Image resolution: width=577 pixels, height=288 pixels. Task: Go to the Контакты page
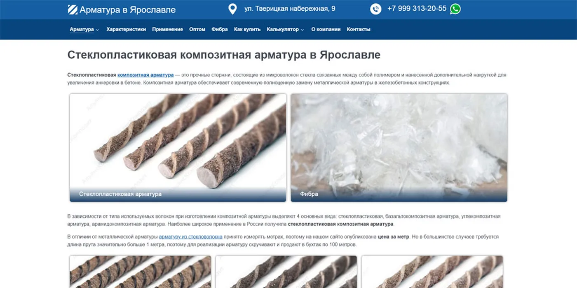[359, 30]
